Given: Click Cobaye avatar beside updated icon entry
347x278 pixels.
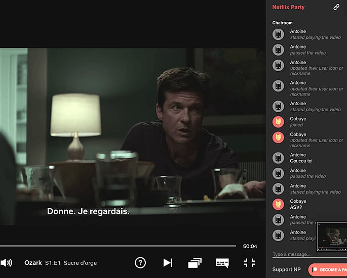Looking at the screenshot, I should (x=278, y=137).
